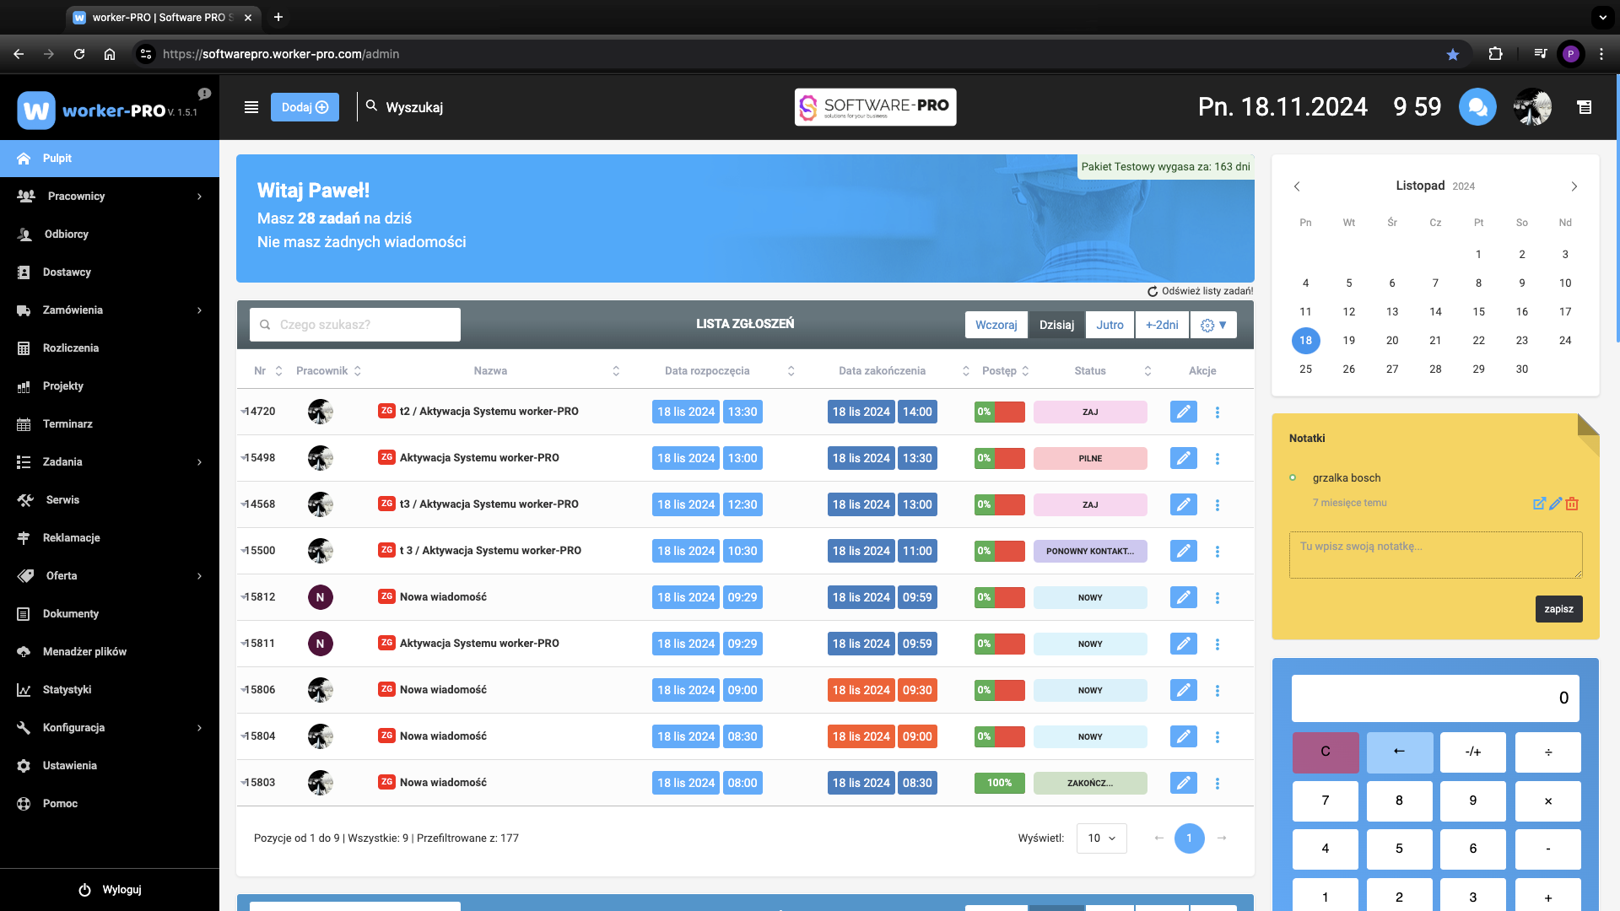Delete the grzalka bosch note
1620x911 pixels.
[x=1572, y=504]
